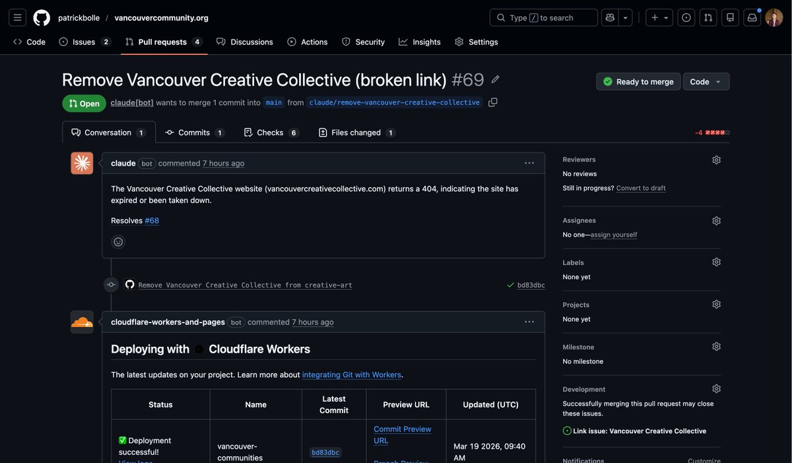The width and height of the screenshot is (792, 463).
Task: Open Cloudflare comment options ellipsis menu
Action: point(529,322)
